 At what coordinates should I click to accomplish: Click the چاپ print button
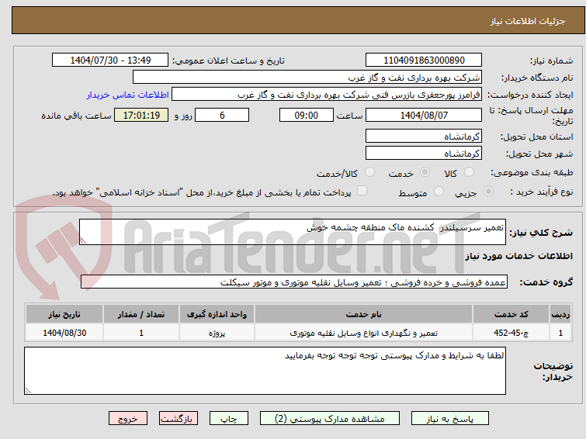(229, 419)
